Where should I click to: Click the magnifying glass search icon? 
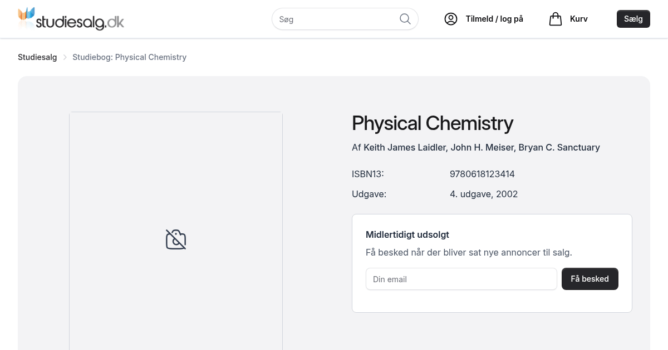point(405,19)
